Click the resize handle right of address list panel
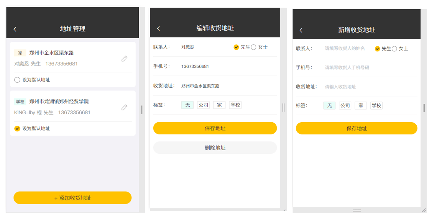Viewport: 442px width, 223px height. 142,110
